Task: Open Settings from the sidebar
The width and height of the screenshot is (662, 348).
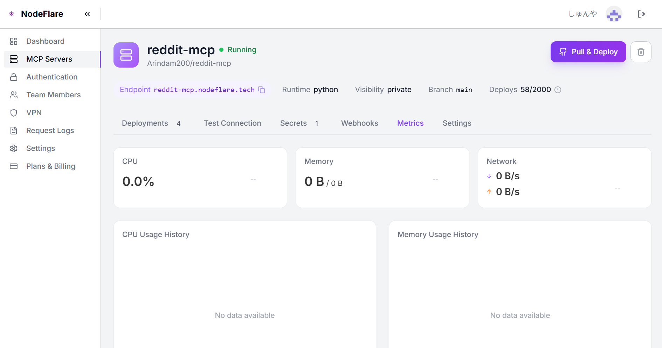Action: [52, 148]
